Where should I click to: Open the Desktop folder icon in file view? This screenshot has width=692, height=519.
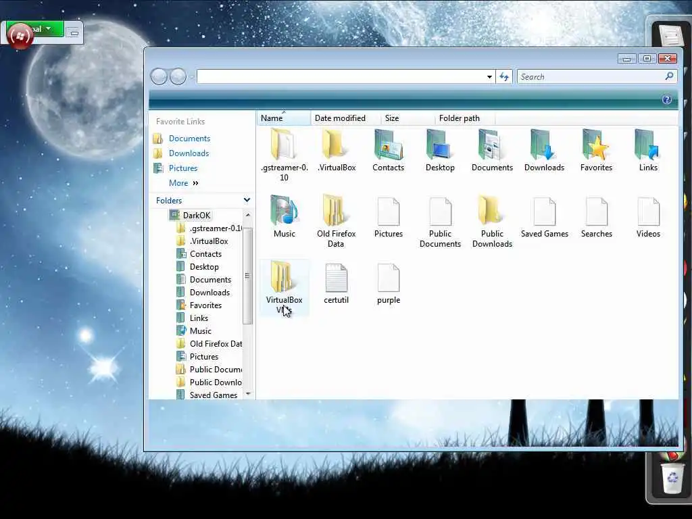pos(439,145)
